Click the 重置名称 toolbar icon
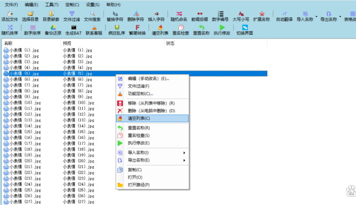 (x=202, y=28)
